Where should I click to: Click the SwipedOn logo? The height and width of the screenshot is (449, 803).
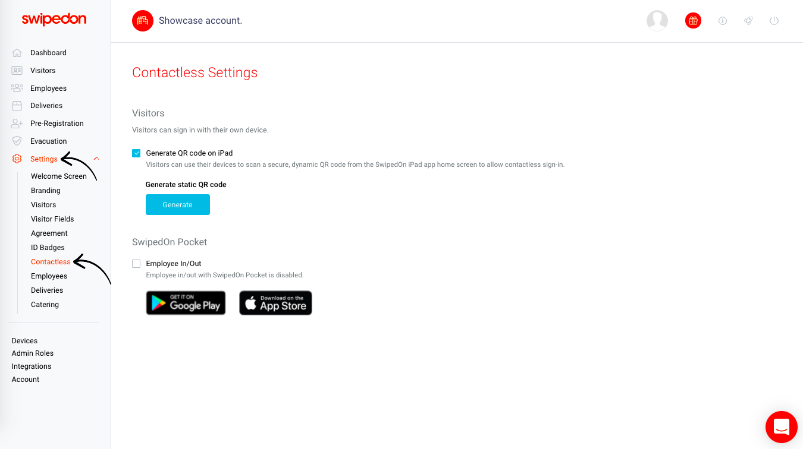[x=54, y=20]
